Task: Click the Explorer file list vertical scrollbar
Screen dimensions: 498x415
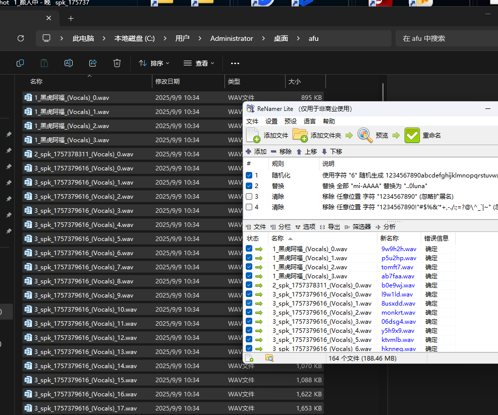Action: (x=383, y=92)
